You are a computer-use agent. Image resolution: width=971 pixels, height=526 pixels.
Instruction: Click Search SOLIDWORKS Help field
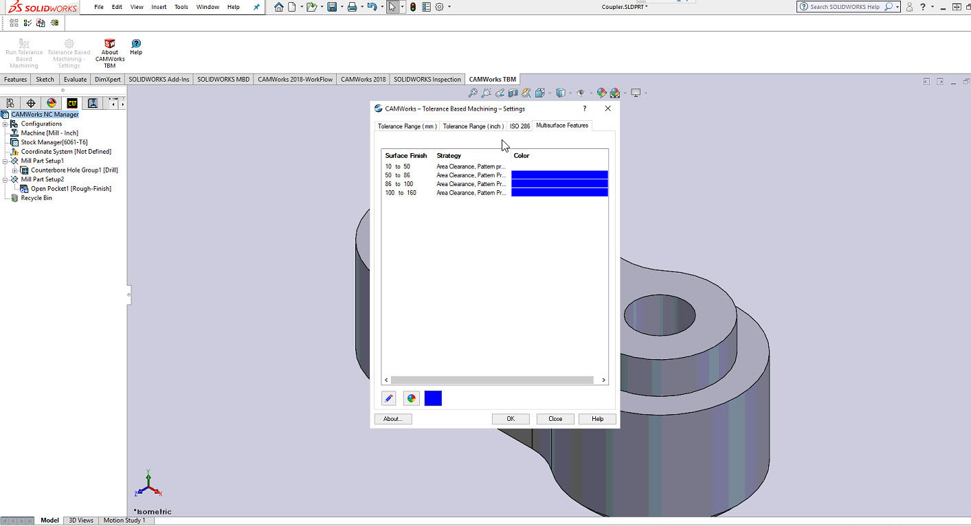click(849, 7)
